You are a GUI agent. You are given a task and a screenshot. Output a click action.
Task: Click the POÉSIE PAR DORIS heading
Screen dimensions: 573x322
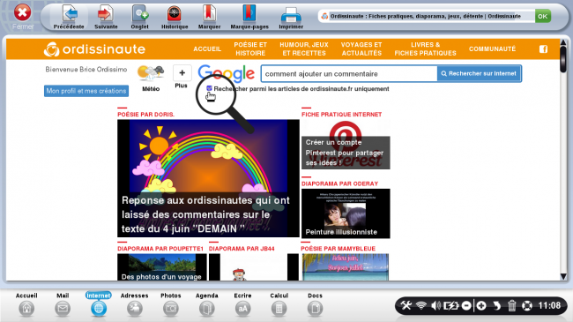click(145, 115)
